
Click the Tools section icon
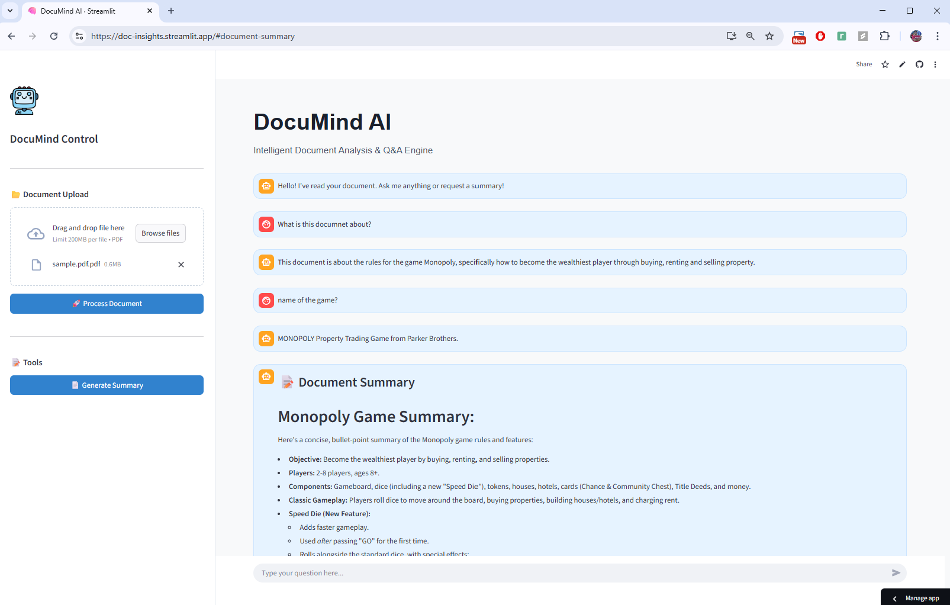click(x=16, y=363)
